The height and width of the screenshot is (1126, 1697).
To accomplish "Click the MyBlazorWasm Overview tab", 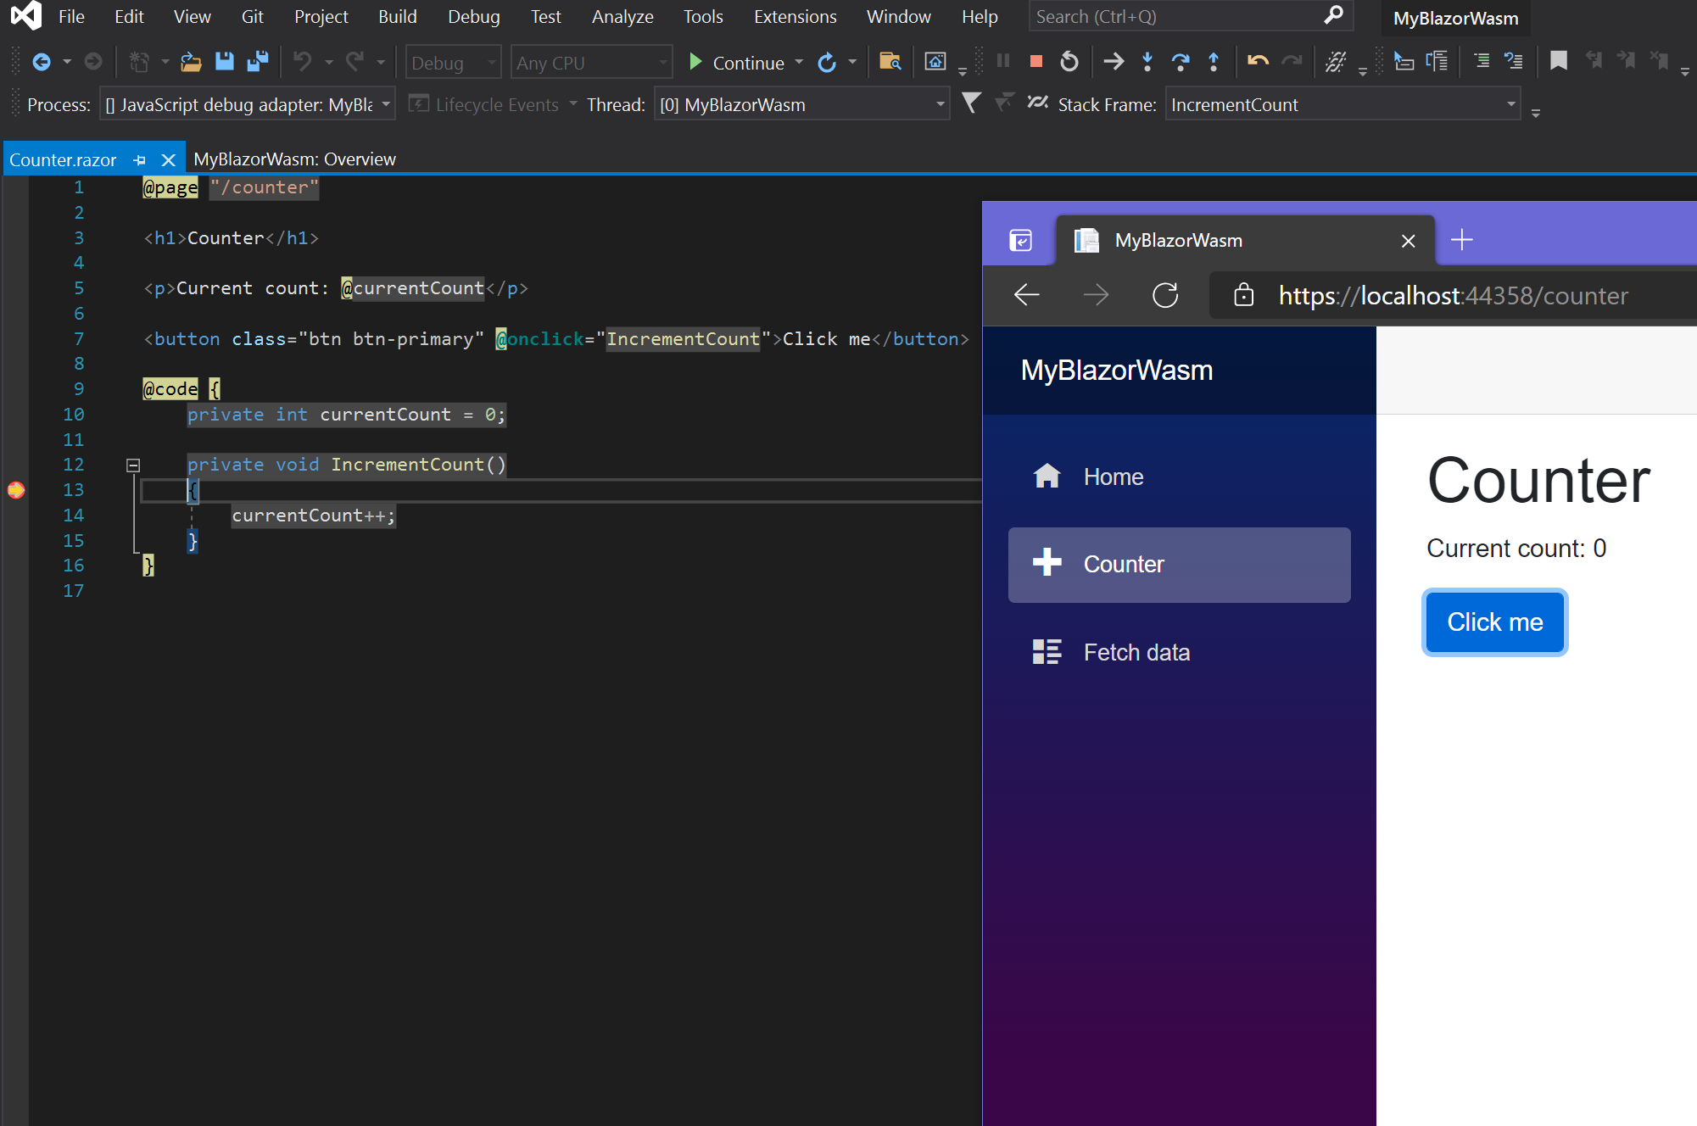I will (x=294, y=159).
